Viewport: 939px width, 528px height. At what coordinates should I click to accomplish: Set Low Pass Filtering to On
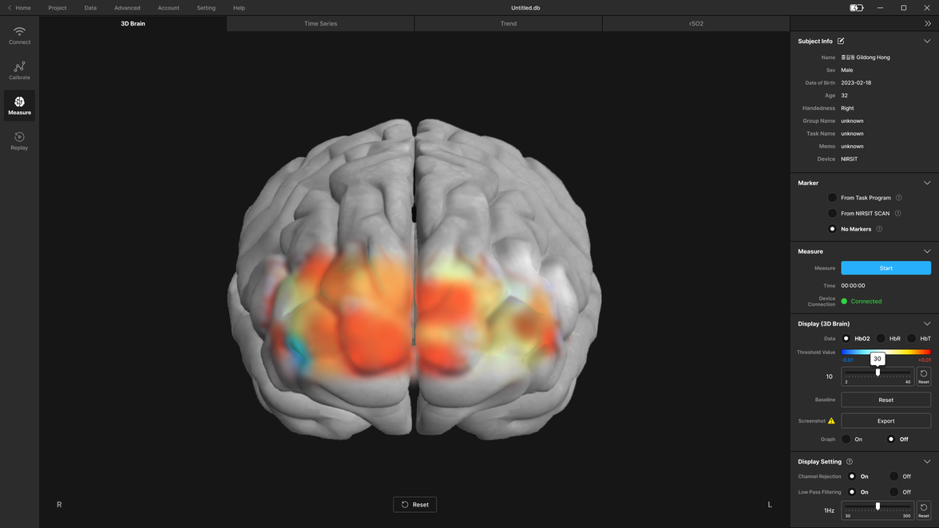click(x=851, y=491)
